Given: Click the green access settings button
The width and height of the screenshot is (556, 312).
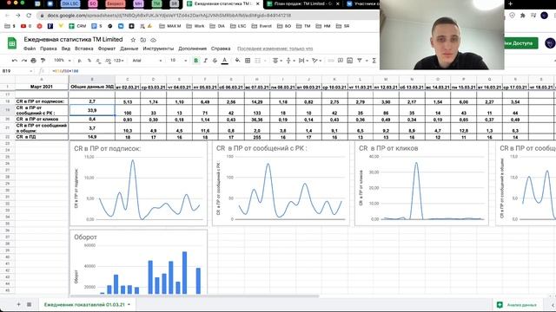Looking at the screenshot, I should point(521,43).
